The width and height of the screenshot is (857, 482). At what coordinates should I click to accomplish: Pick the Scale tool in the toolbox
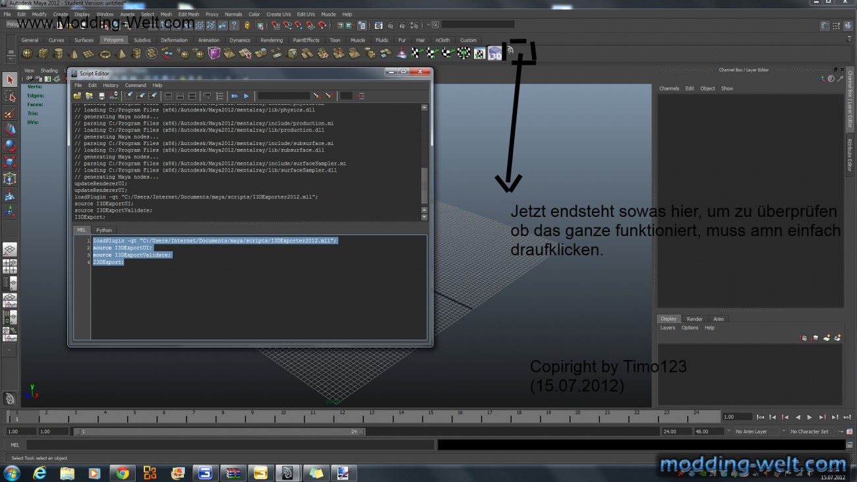click(x=10, y=162)
